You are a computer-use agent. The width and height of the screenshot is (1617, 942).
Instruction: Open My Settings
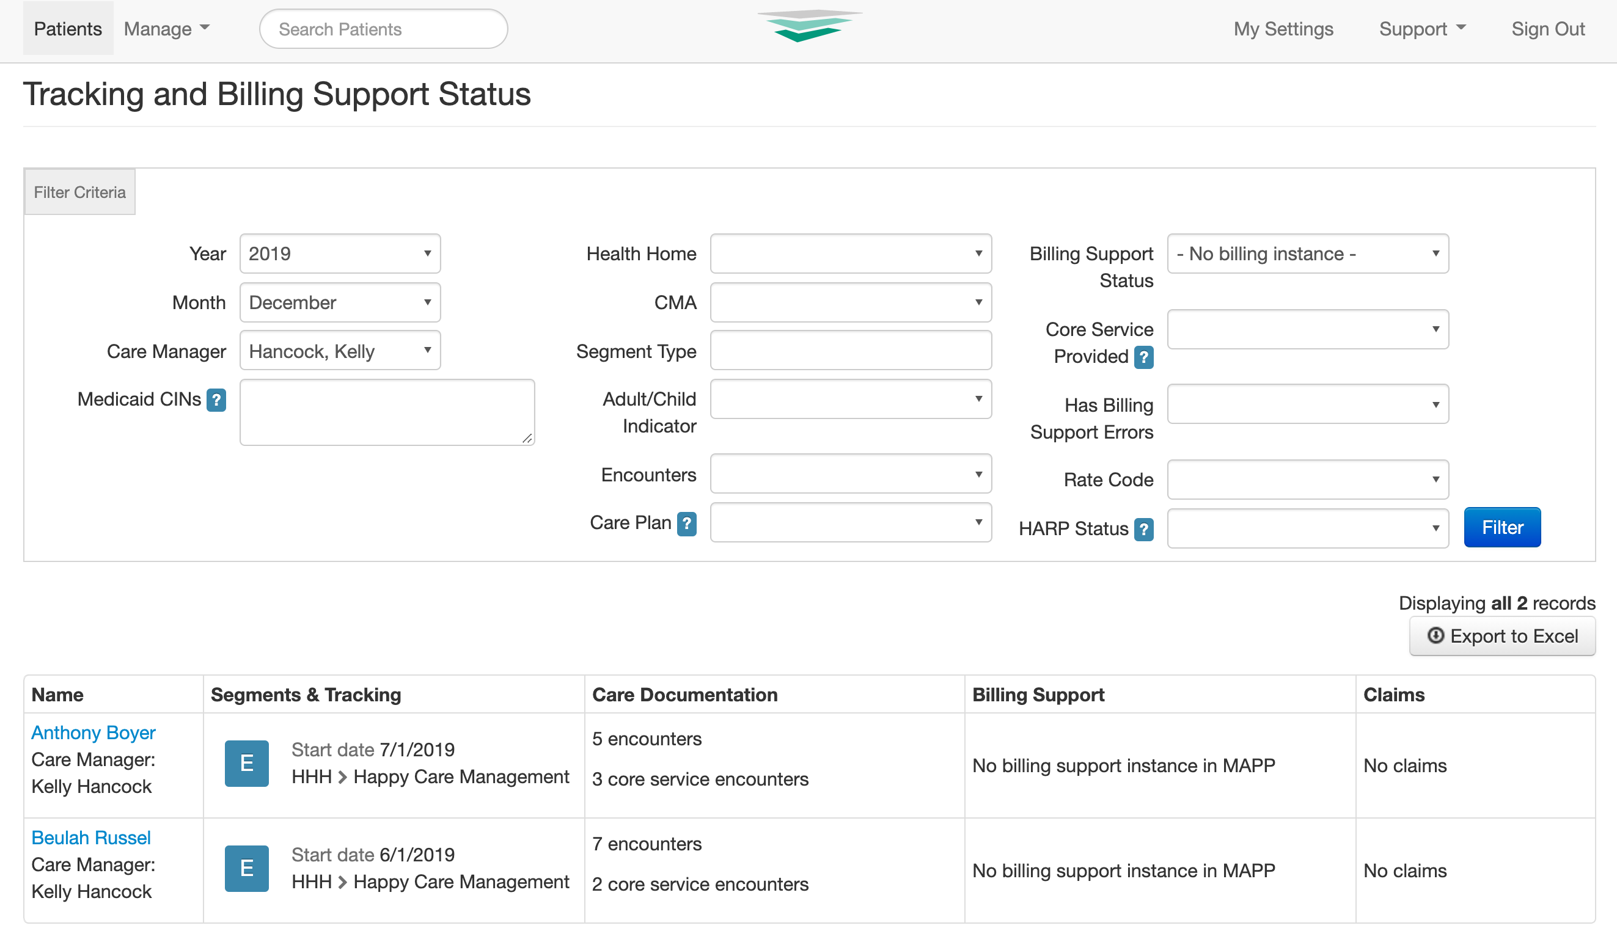tap(1283, 29)
